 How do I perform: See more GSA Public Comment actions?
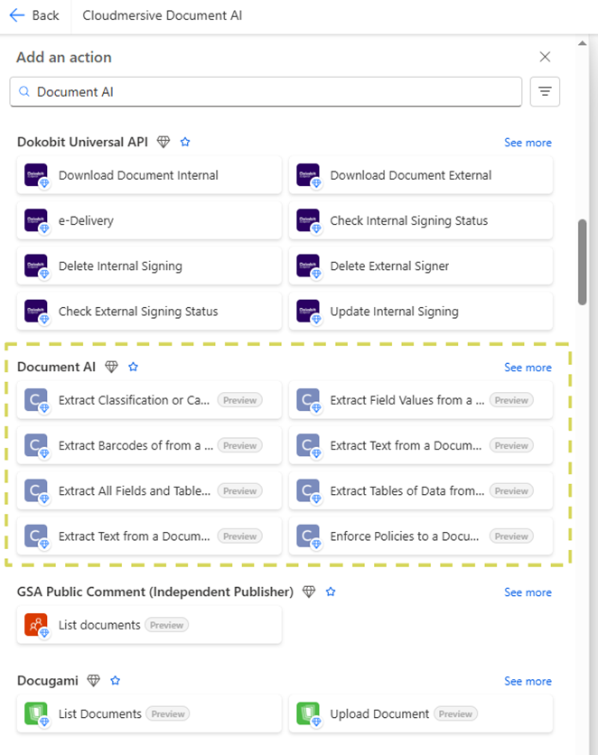tap(528, 592)
